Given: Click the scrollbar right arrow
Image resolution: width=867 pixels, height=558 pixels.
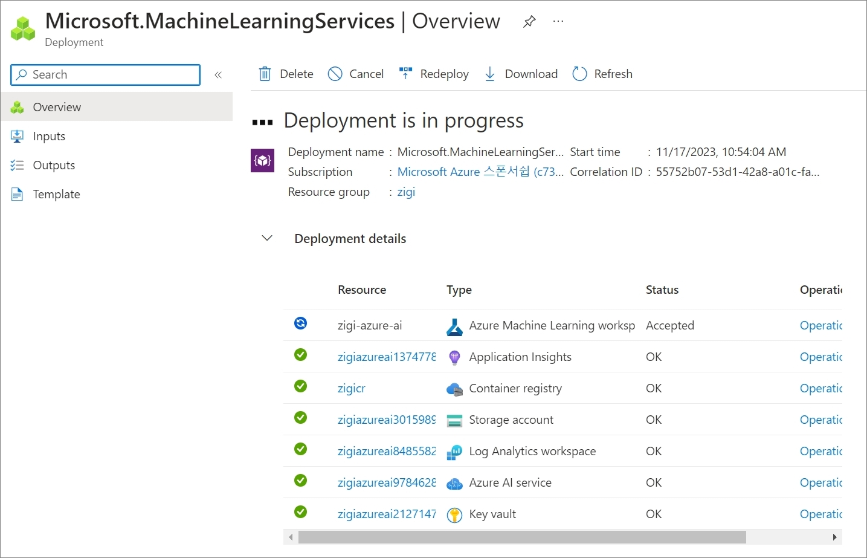Looking at the screenshot, I should coord(834,537).
